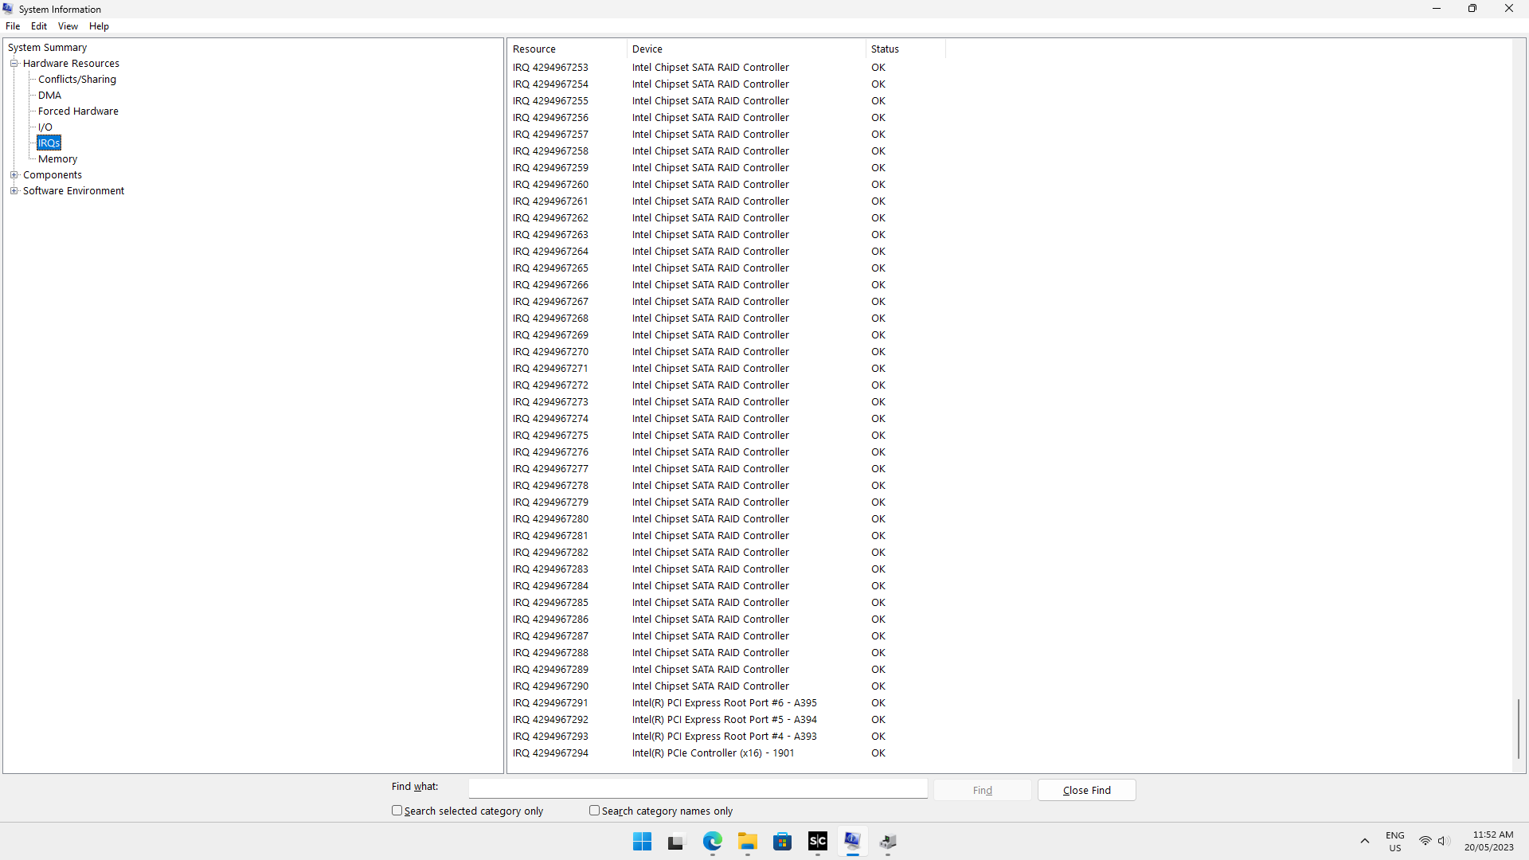This screenshot has height=860, width=1529.
Task: Click PCI Express Root Port #5 - A394
Action: point(724,720)
